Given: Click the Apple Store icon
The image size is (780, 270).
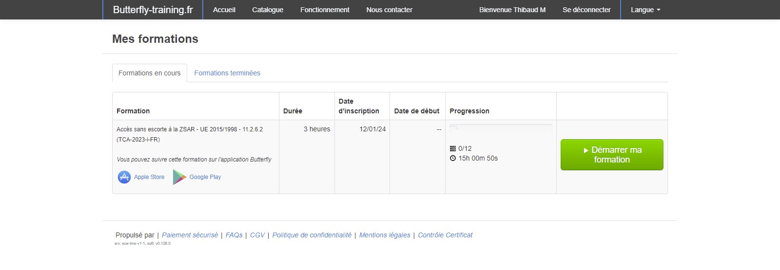Looking at the screenshot, I should [x=124, y=177].
